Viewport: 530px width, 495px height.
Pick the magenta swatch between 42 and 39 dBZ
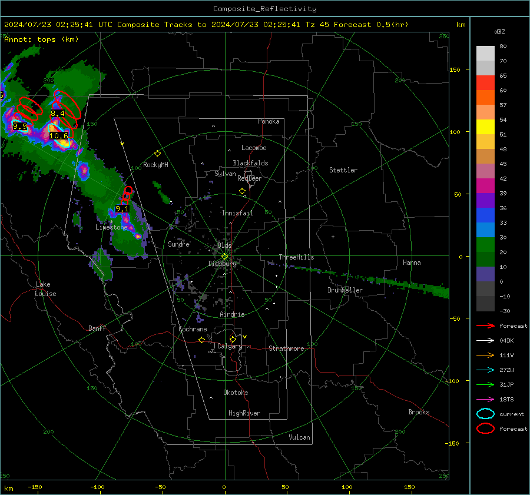(x=485, y=186)
